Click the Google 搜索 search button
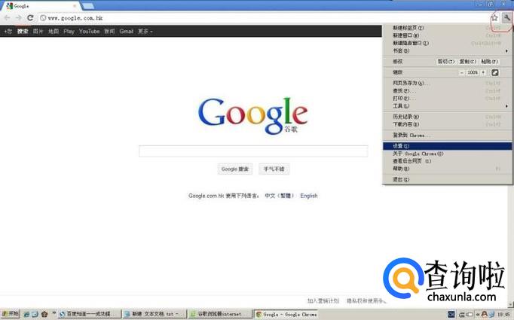 [234, 169]
